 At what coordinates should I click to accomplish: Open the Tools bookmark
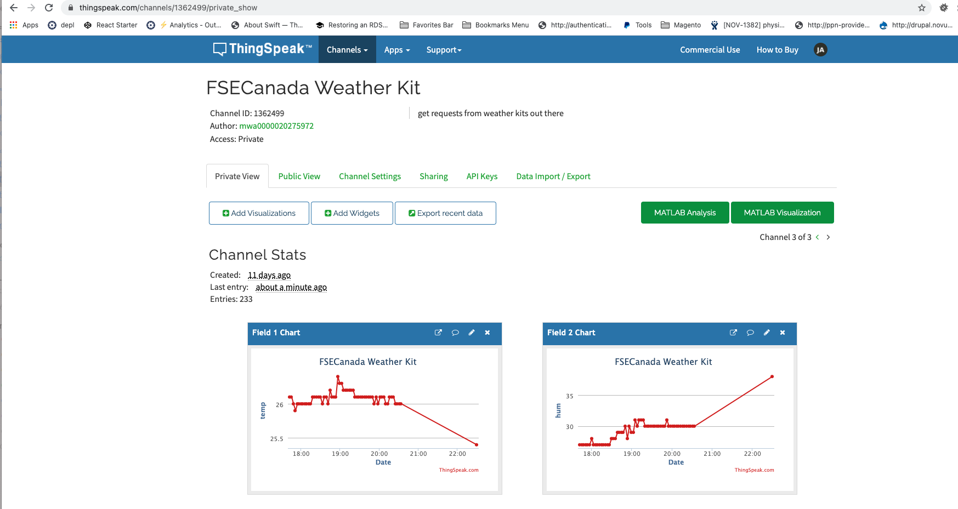click(637, 25)
